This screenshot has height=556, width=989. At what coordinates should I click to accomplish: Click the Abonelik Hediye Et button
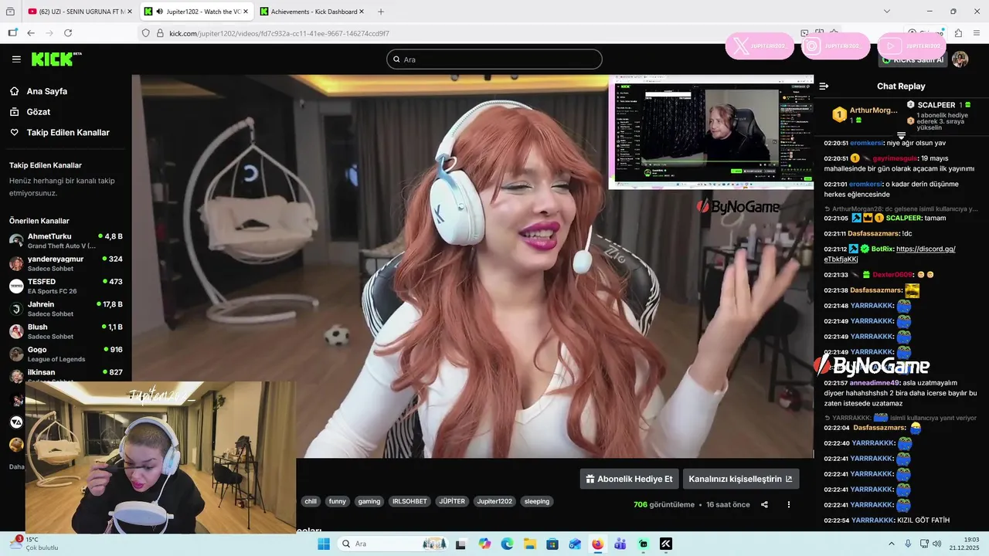[629, 479]
